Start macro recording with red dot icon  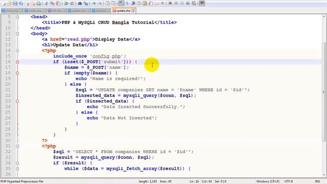pyautogui.click(x=170, y=4)
